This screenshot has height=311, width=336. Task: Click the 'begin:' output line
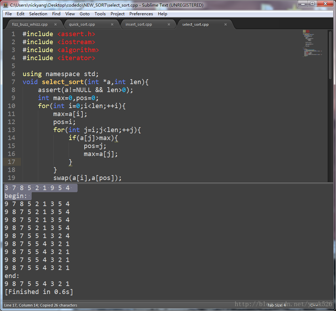[16, 196]
